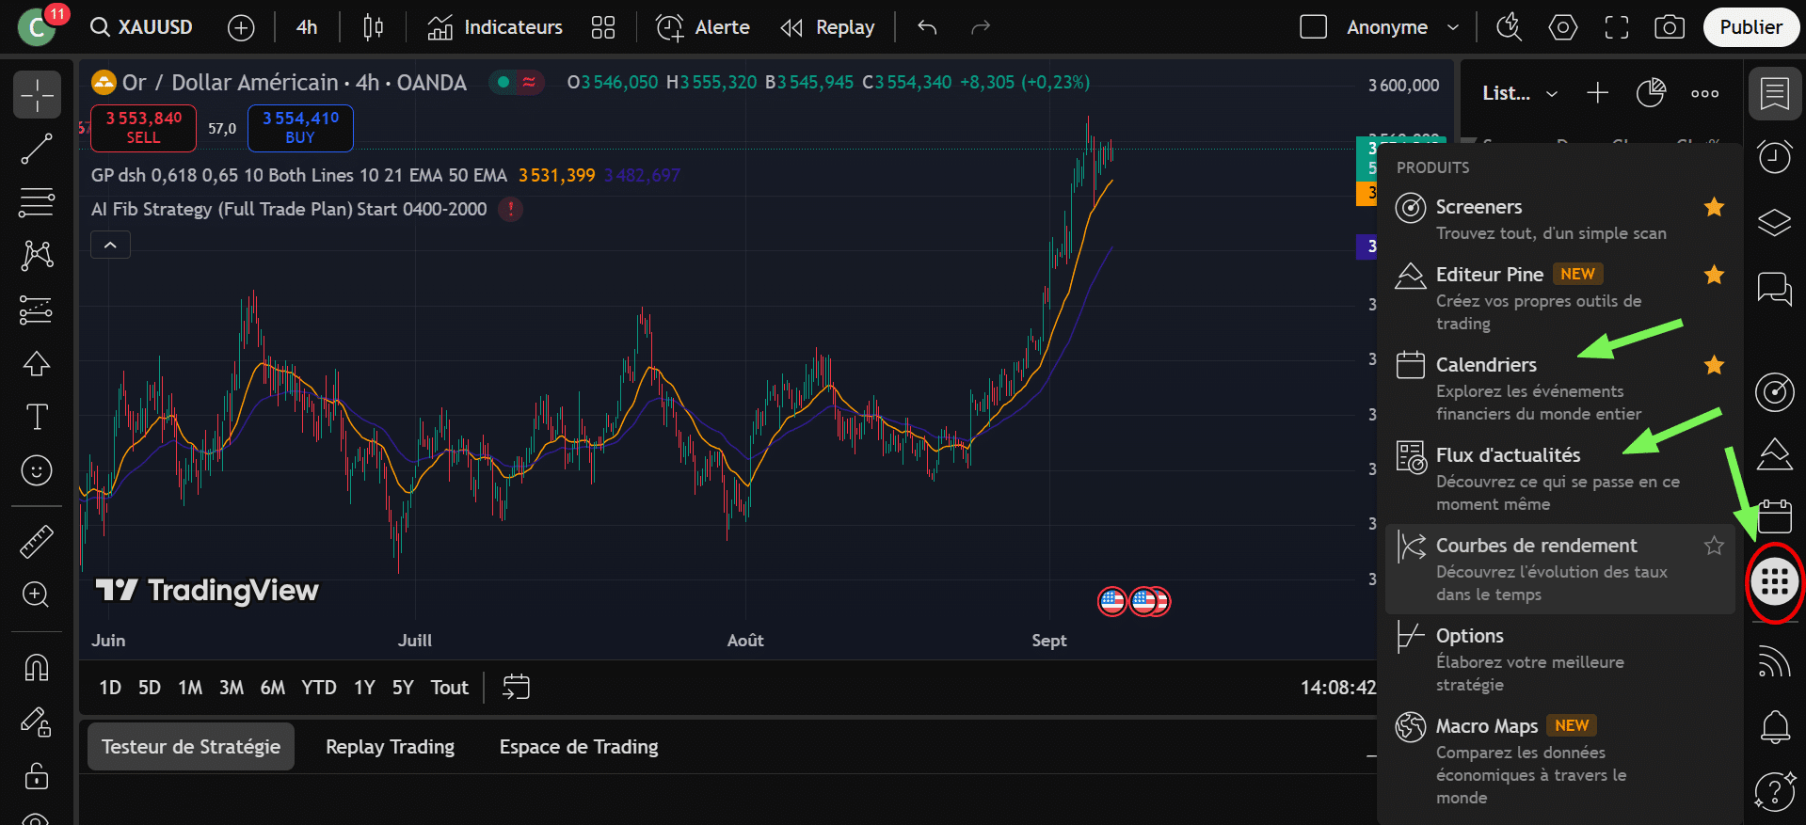Viewport: 1806px width, 825px height.
Task: Open the products grid menu icon
Action: click(x=1774, y=583)
